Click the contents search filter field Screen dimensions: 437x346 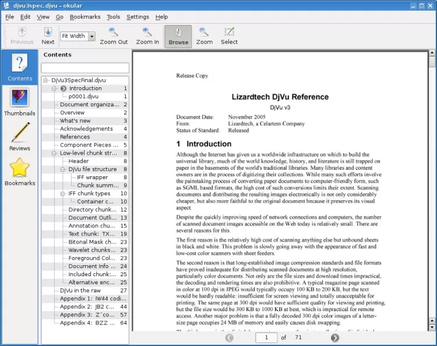[85, 68]
